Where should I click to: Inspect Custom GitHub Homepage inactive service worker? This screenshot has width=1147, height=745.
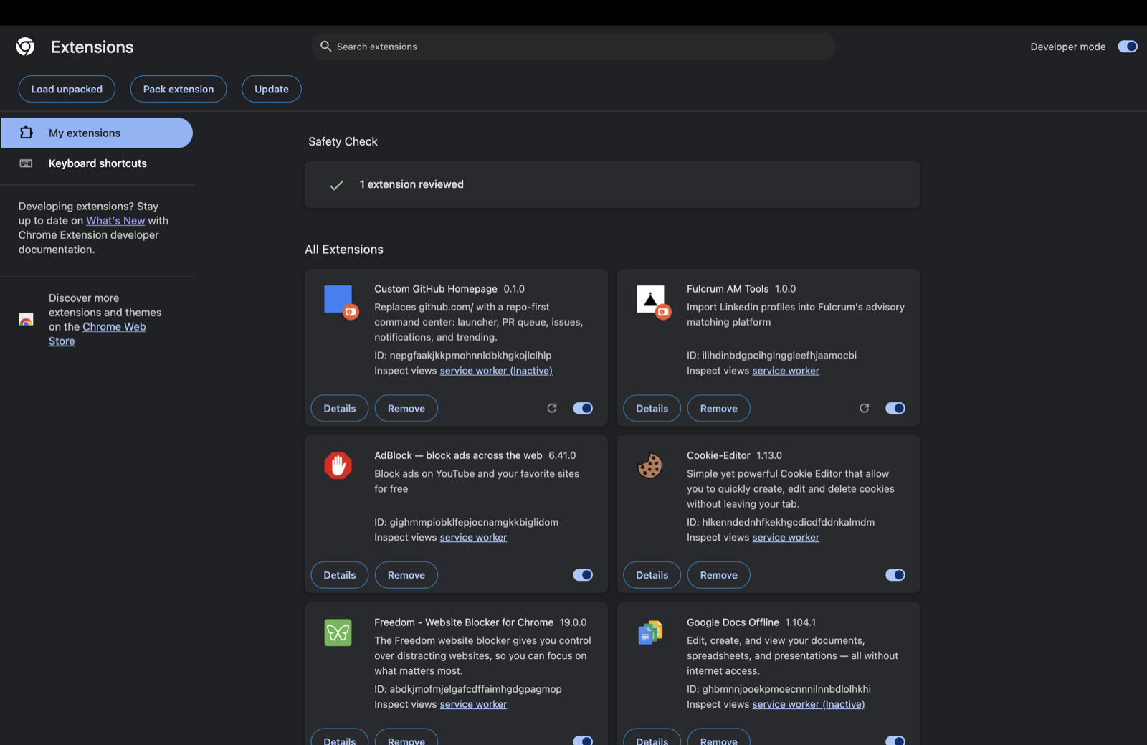[496, 371]
